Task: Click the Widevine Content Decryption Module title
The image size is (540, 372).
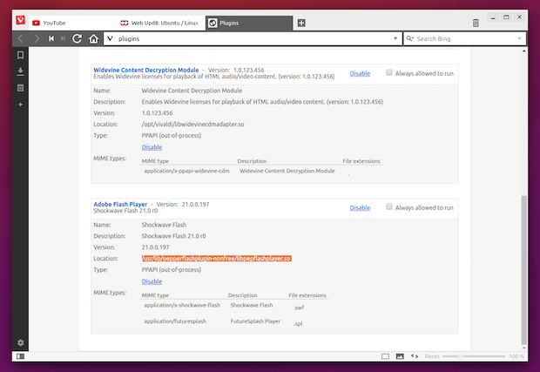Action: click(146, 70)
